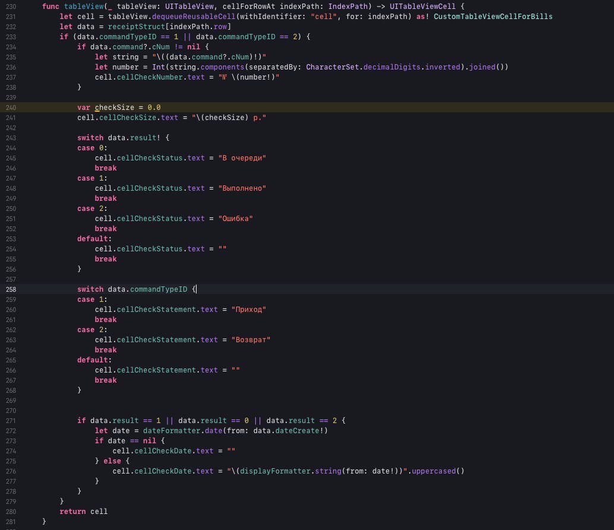Click IndexPath parameter type on line 230
The height and width of the screenshot is (530, 614).
[x=348, y=7]
